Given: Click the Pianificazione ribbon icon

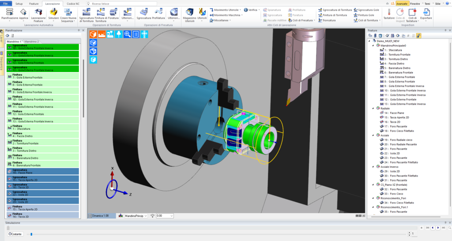Looking at the screenshot, I should [10, 14].
